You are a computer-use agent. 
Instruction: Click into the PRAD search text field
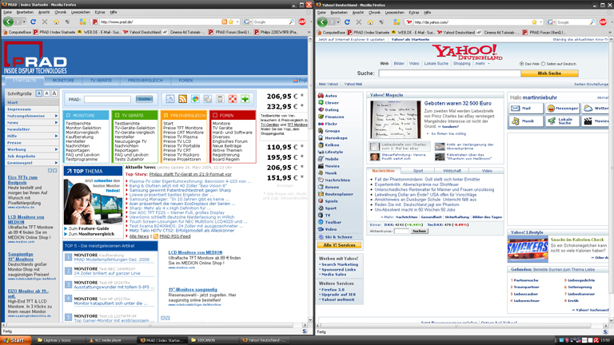(107, 99)
